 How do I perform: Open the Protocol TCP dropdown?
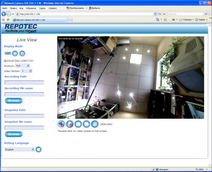[x=22, y=66]
